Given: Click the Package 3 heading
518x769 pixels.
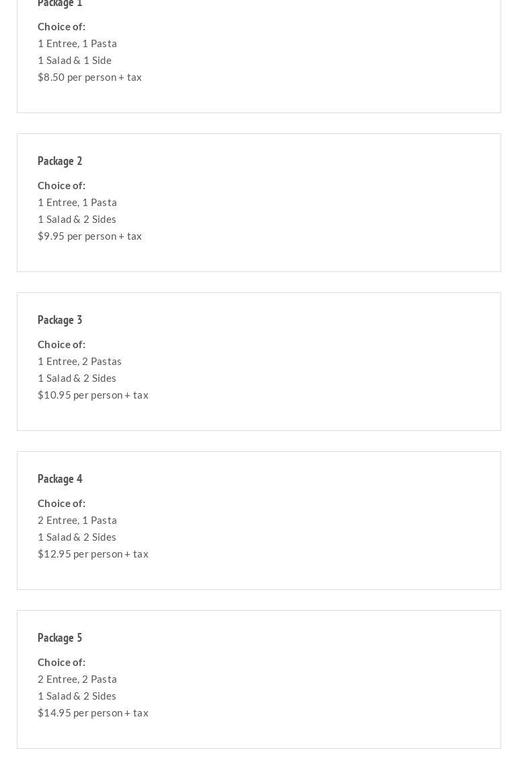Looking at the screenshot, I should tap(60, 320).
